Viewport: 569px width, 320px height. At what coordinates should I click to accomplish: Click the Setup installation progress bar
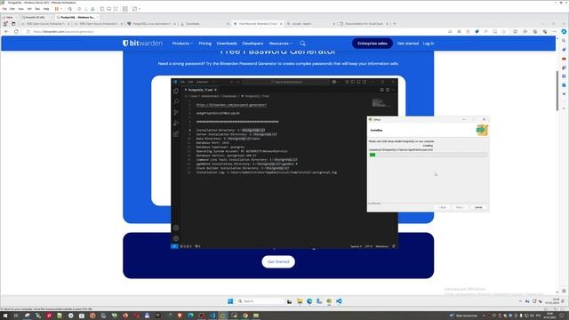point(428,155)
